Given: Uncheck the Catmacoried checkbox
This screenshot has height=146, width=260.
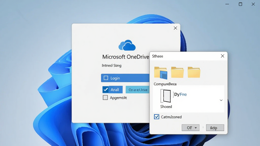Looking at the screenshot, I should tap(156, 117).
